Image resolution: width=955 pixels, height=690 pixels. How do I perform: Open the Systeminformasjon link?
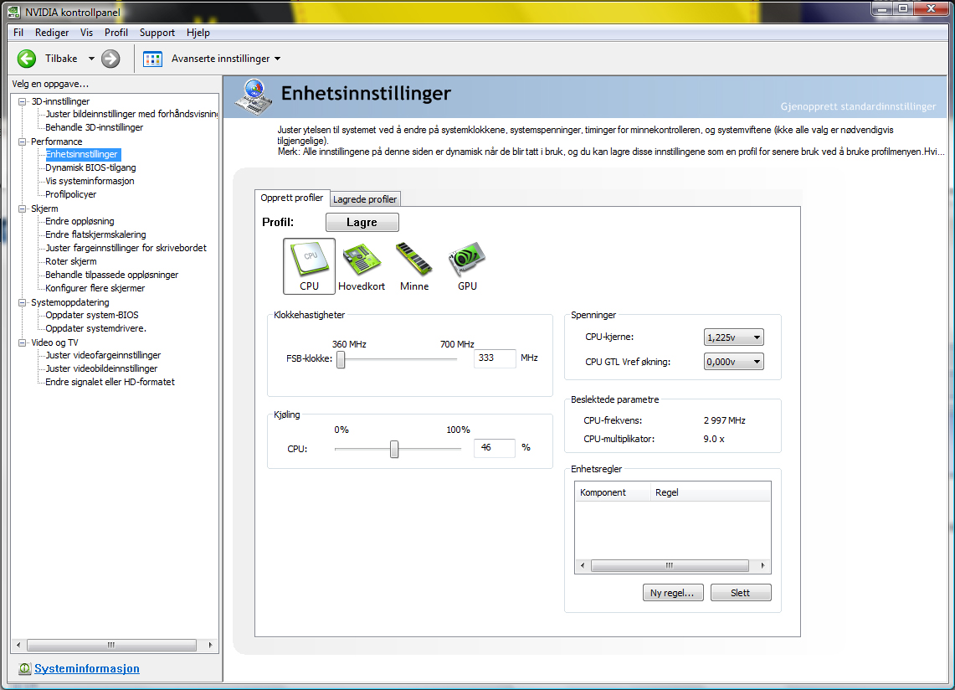click(87, 669)
